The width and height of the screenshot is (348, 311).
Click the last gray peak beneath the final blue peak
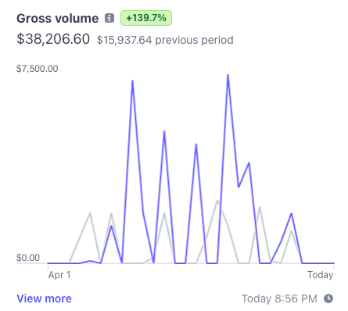click(292, 231)
